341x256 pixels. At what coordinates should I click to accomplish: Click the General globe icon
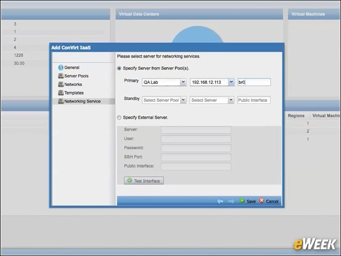(x=61, y=68)
